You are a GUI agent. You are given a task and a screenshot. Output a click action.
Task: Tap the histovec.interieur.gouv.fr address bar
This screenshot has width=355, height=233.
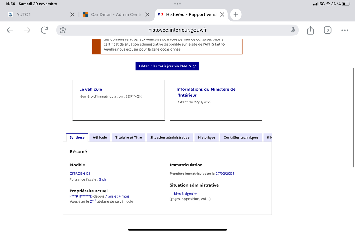click(x=177, y=30)
